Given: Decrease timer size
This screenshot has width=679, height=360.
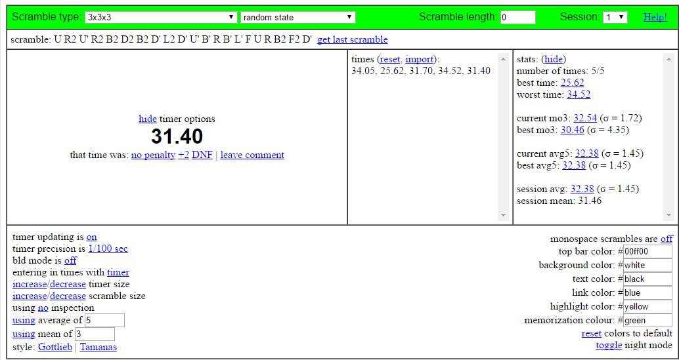Looking at the screenshot, I should click(68, 285).
